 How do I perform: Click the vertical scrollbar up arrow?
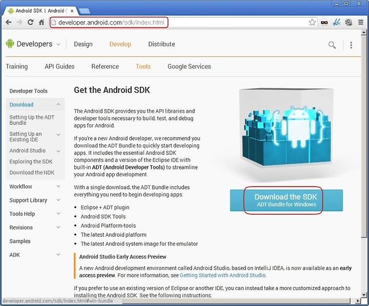tap(364, 32)
